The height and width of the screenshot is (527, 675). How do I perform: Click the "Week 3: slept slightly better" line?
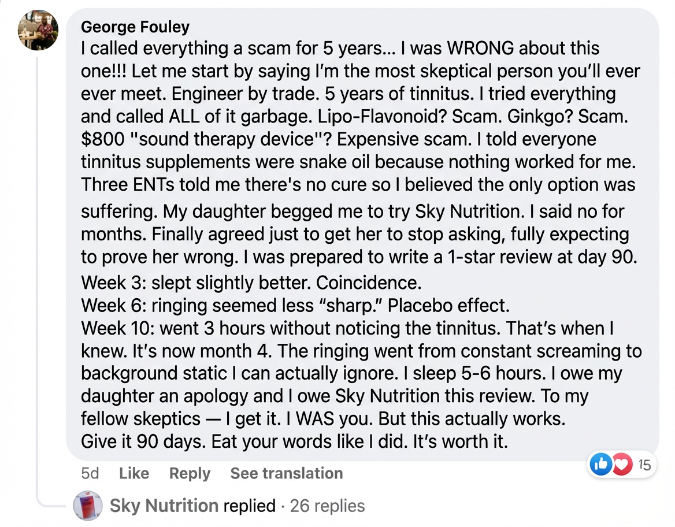(x=251, y=283)
